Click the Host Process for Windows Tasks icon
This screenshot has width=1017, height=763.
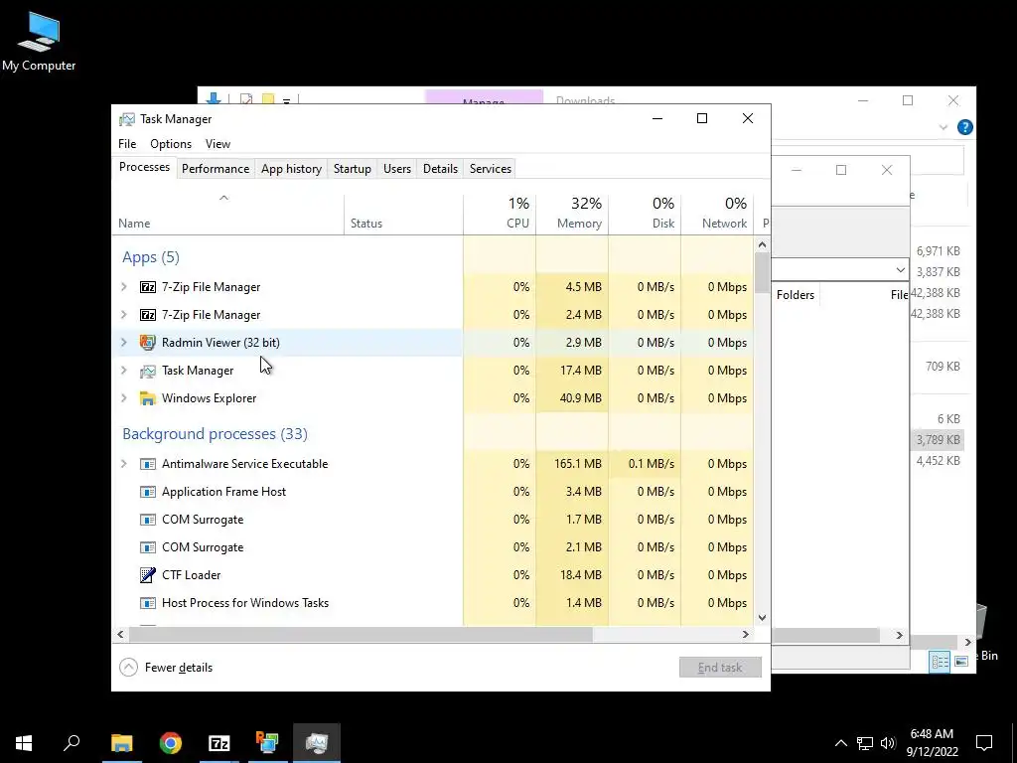coord(148,603)
